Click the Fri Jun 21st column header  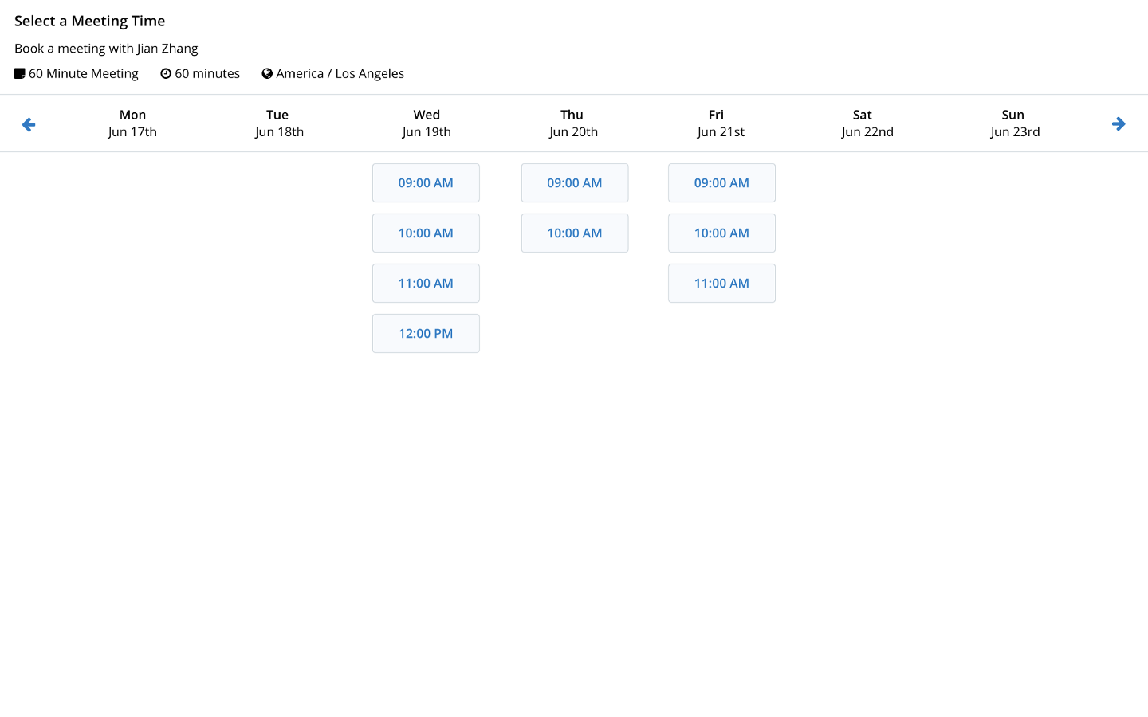point(720,123)
